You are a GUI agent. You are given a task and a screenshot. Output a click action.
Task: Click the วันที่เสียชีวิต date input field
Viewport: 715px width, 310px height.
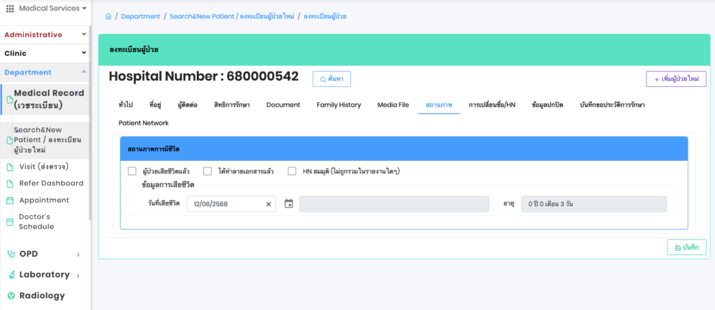click(225, 204)
